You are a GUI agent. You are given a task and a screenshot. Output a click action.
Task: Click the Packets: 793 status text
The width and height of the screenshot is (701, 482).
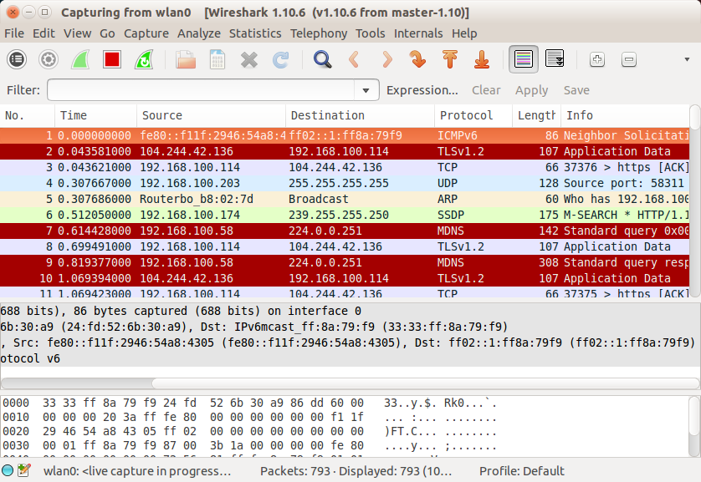[356, 471]
